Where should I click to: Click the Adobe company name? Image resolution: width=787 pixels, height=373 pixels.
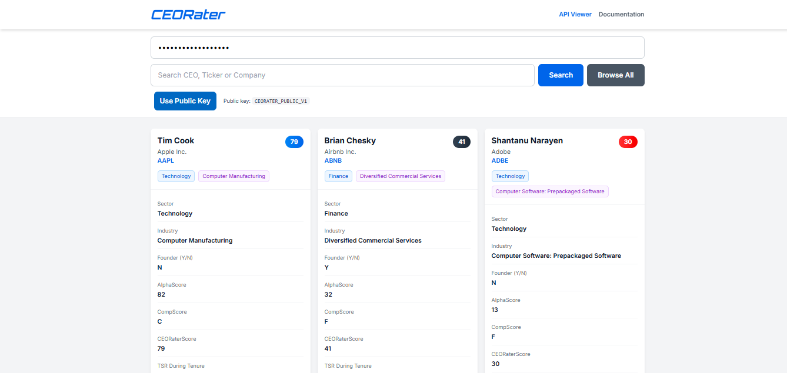[x=501, y=152]
